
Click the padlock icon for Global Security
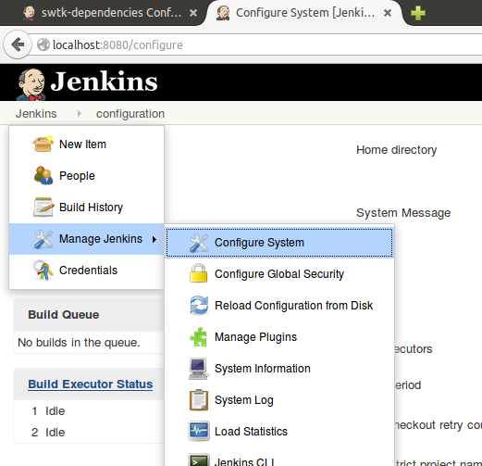(x=198, y=273)
